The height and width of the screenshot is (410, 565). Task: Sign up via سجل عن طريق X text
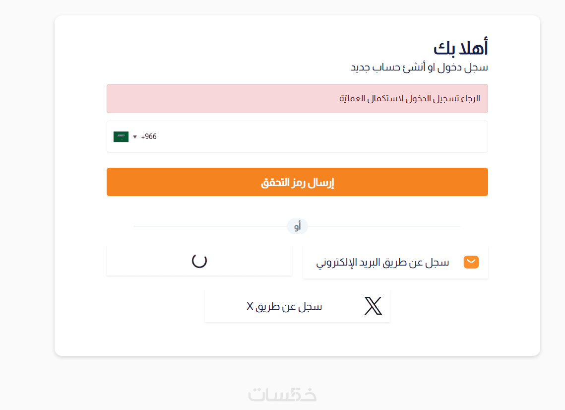pyautogui.click(x=285, y=307)
